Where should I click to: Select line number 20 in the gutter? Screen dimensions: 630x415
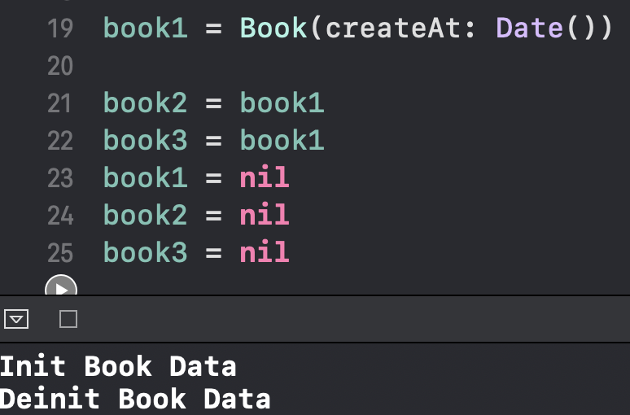point(60,66)
